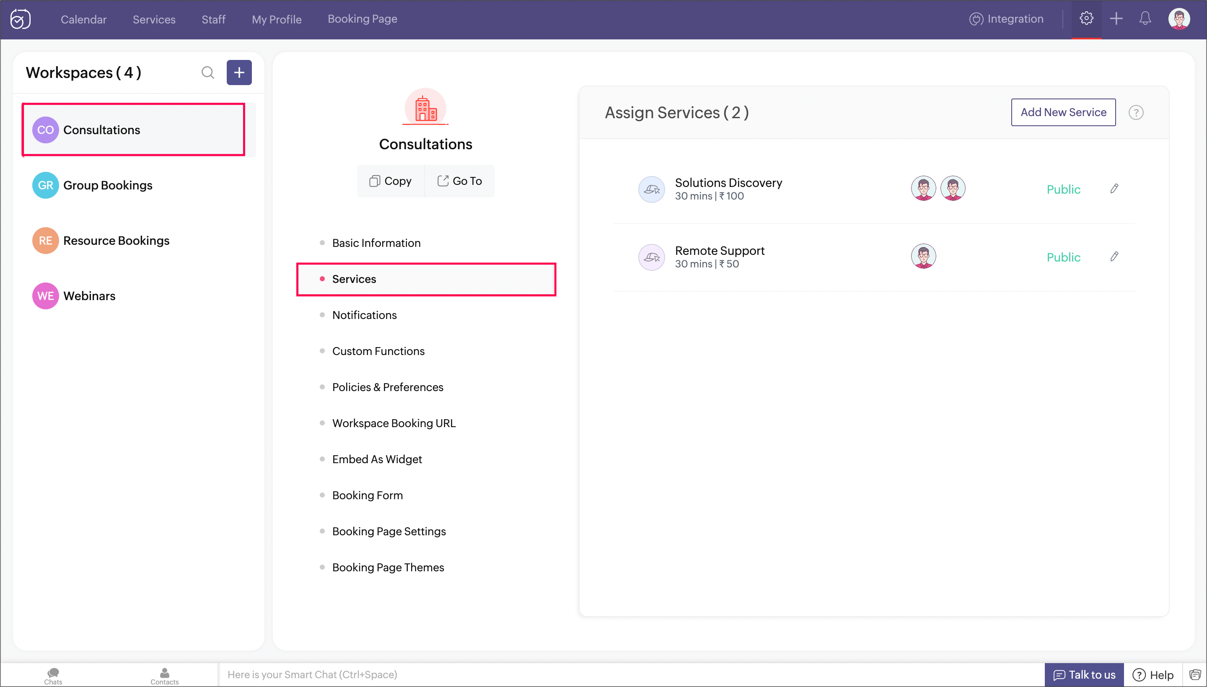Click Public status of Solutions Discovery
Viewport: 1207px width, 687px height.
(1063, 189)
